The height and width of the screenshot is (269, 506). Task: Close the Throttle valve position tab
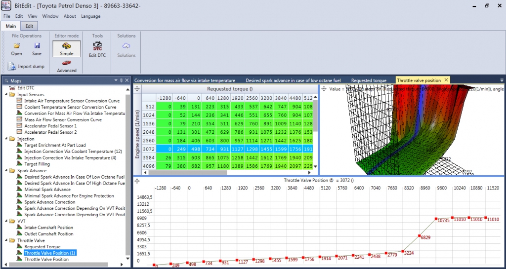coord(446,80)
